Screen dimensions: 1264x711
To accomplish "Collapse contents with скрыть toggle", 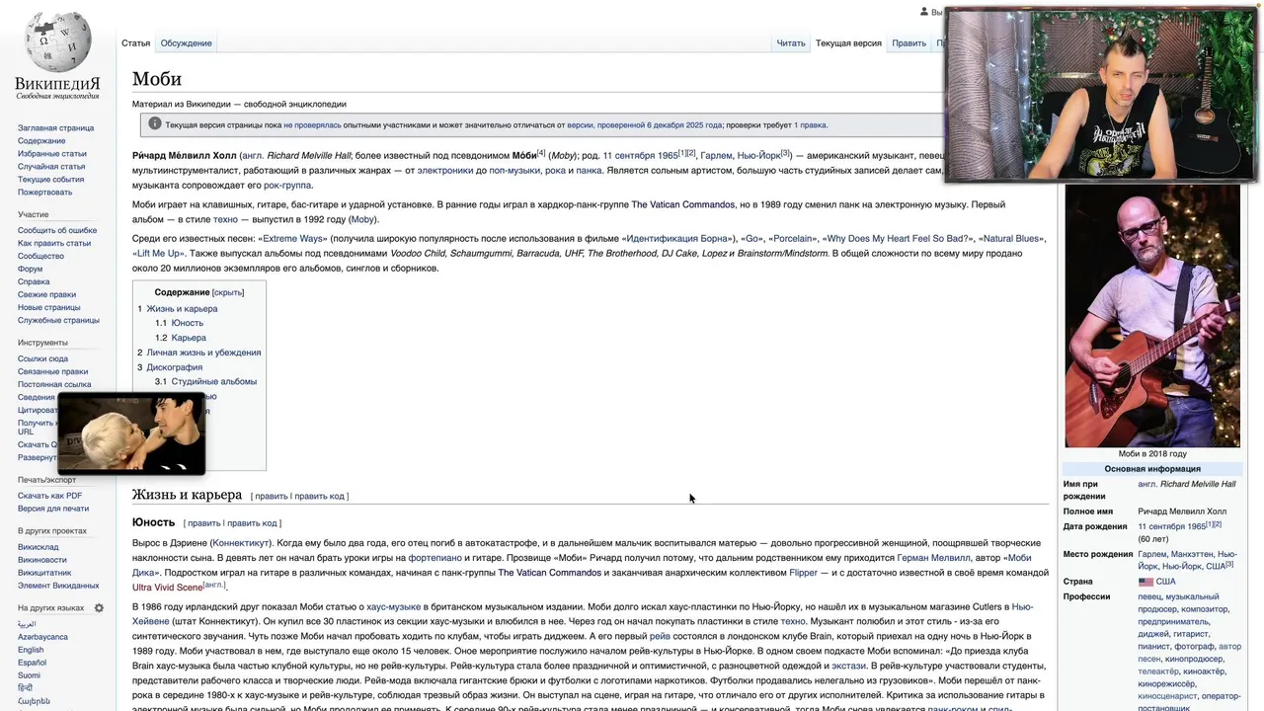I will point(228,293).
